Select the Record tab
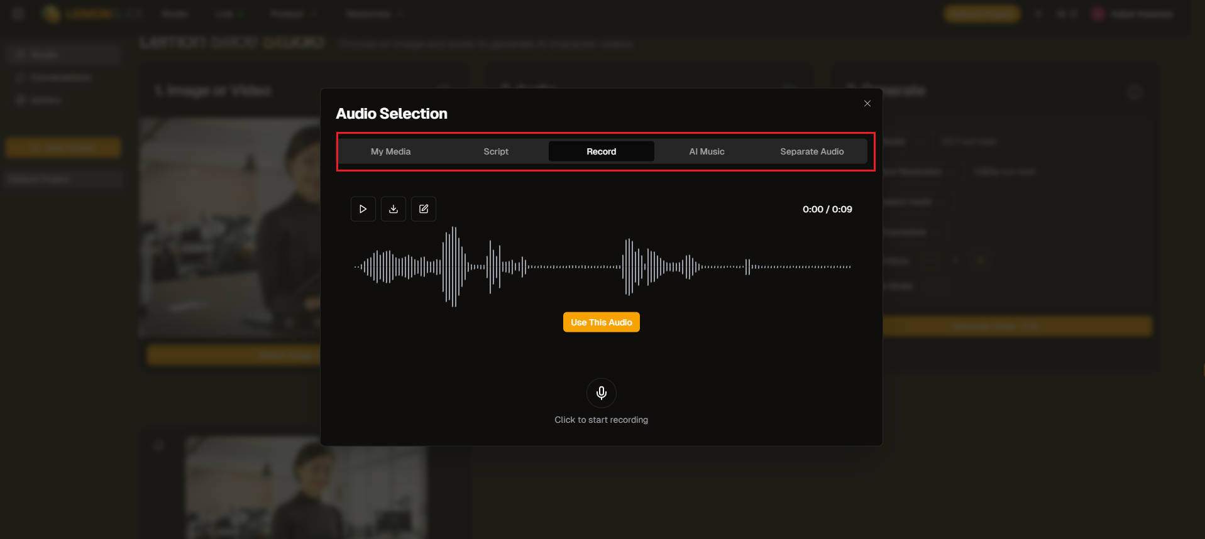1205x539 pixels. click(602, 151)
